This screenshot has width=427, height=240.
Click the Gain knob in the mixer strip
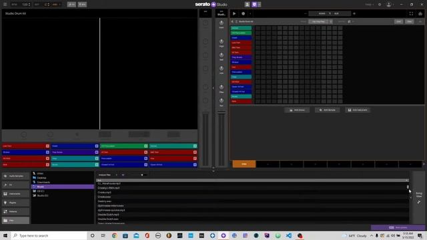click(x=222, y=23)
